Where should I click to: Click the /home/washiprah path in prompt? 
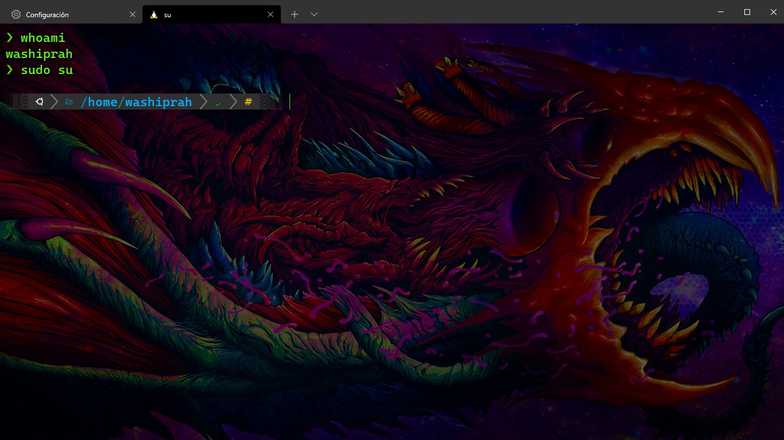coord(136,102)
